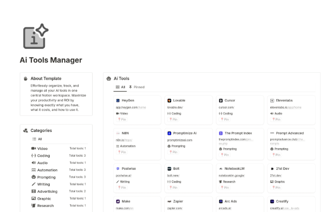This screenshot has width=334, height=212.
Task: Toggle Pin on the Bolt card
Action: [x=173, y=188]
